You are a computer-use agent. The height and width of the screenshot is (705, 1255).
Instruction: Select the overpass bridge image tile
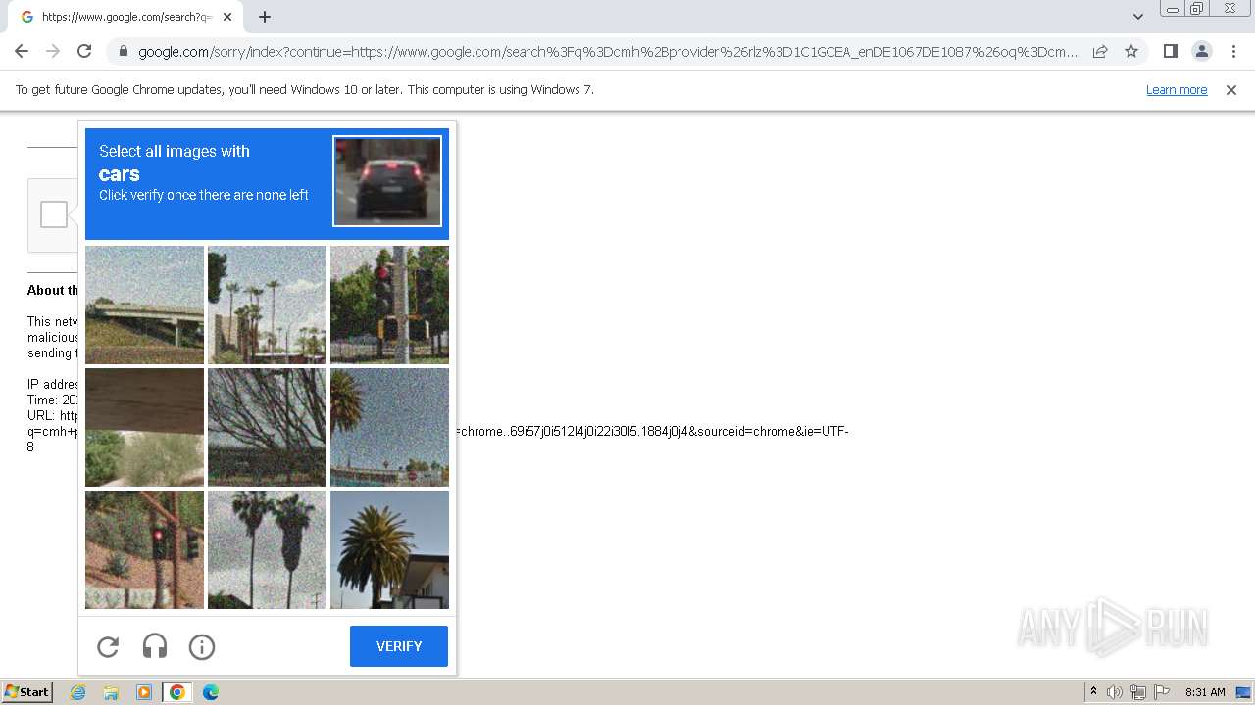point(144,305)
